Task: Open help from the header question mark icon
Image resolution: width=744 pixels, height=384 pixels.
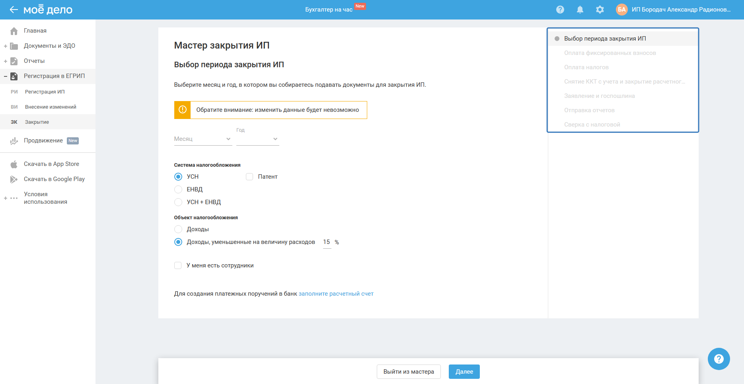Action: pyautogui.click(x=560, y=10)
